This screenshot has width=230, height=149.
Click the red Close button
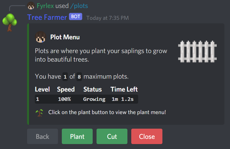147,136
